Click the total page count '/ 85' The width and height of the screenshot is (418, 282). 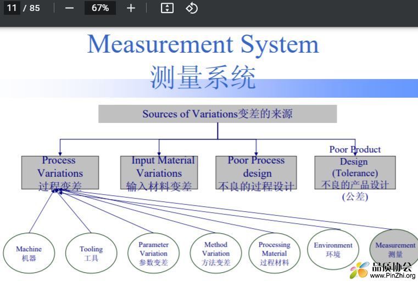[x=31, y=8]
